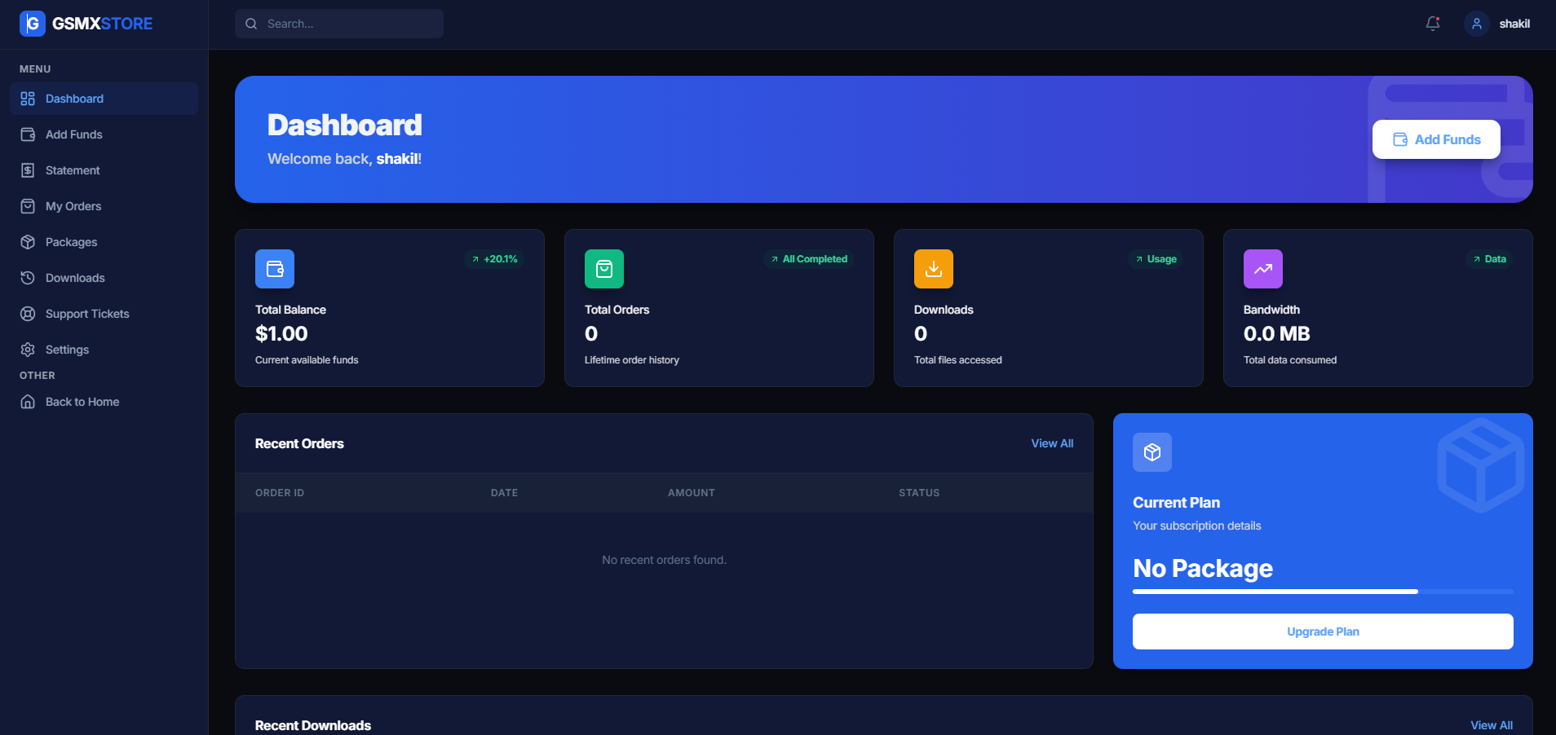Viewport: 1556px width, 735px height.
Task: View All recent orders link
Action: pos(1051,443)
